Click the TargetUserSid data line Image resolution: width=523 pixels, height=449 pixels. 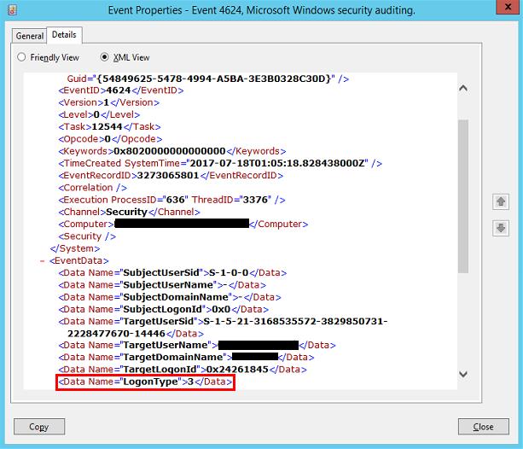tap(223, 328)
